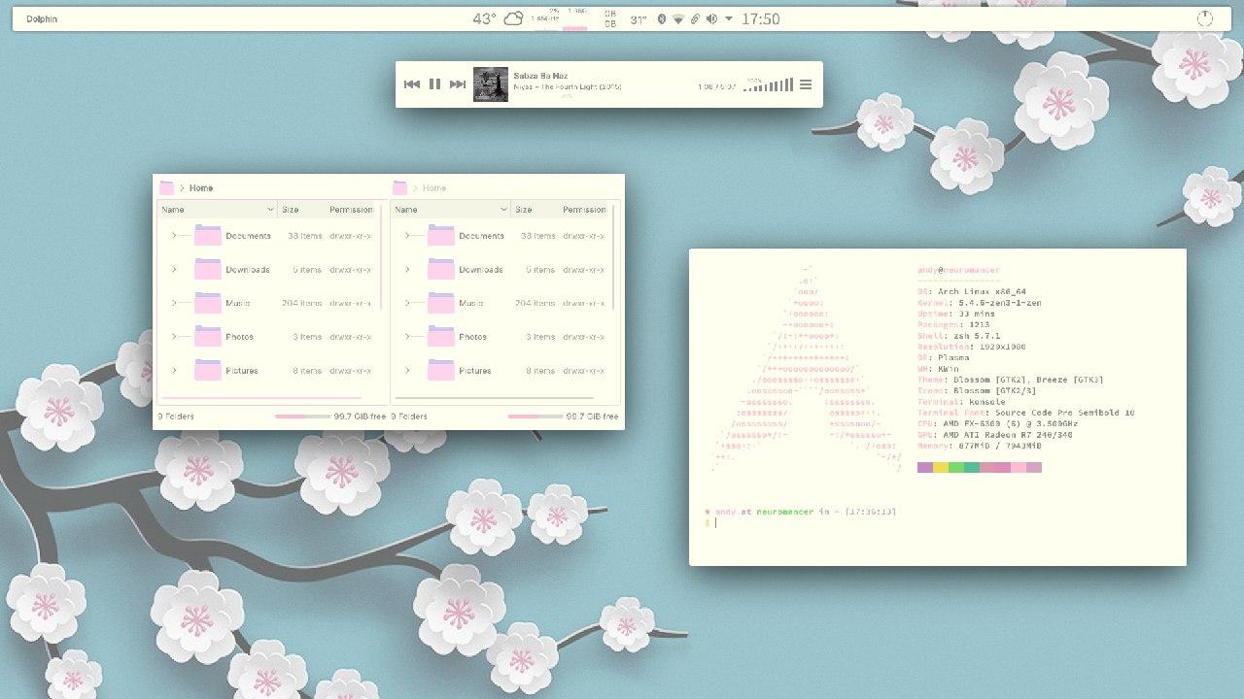This screenshot has height=699, width=1244.
Task: Click the 17:50 clock
Action: coord(760,18)
